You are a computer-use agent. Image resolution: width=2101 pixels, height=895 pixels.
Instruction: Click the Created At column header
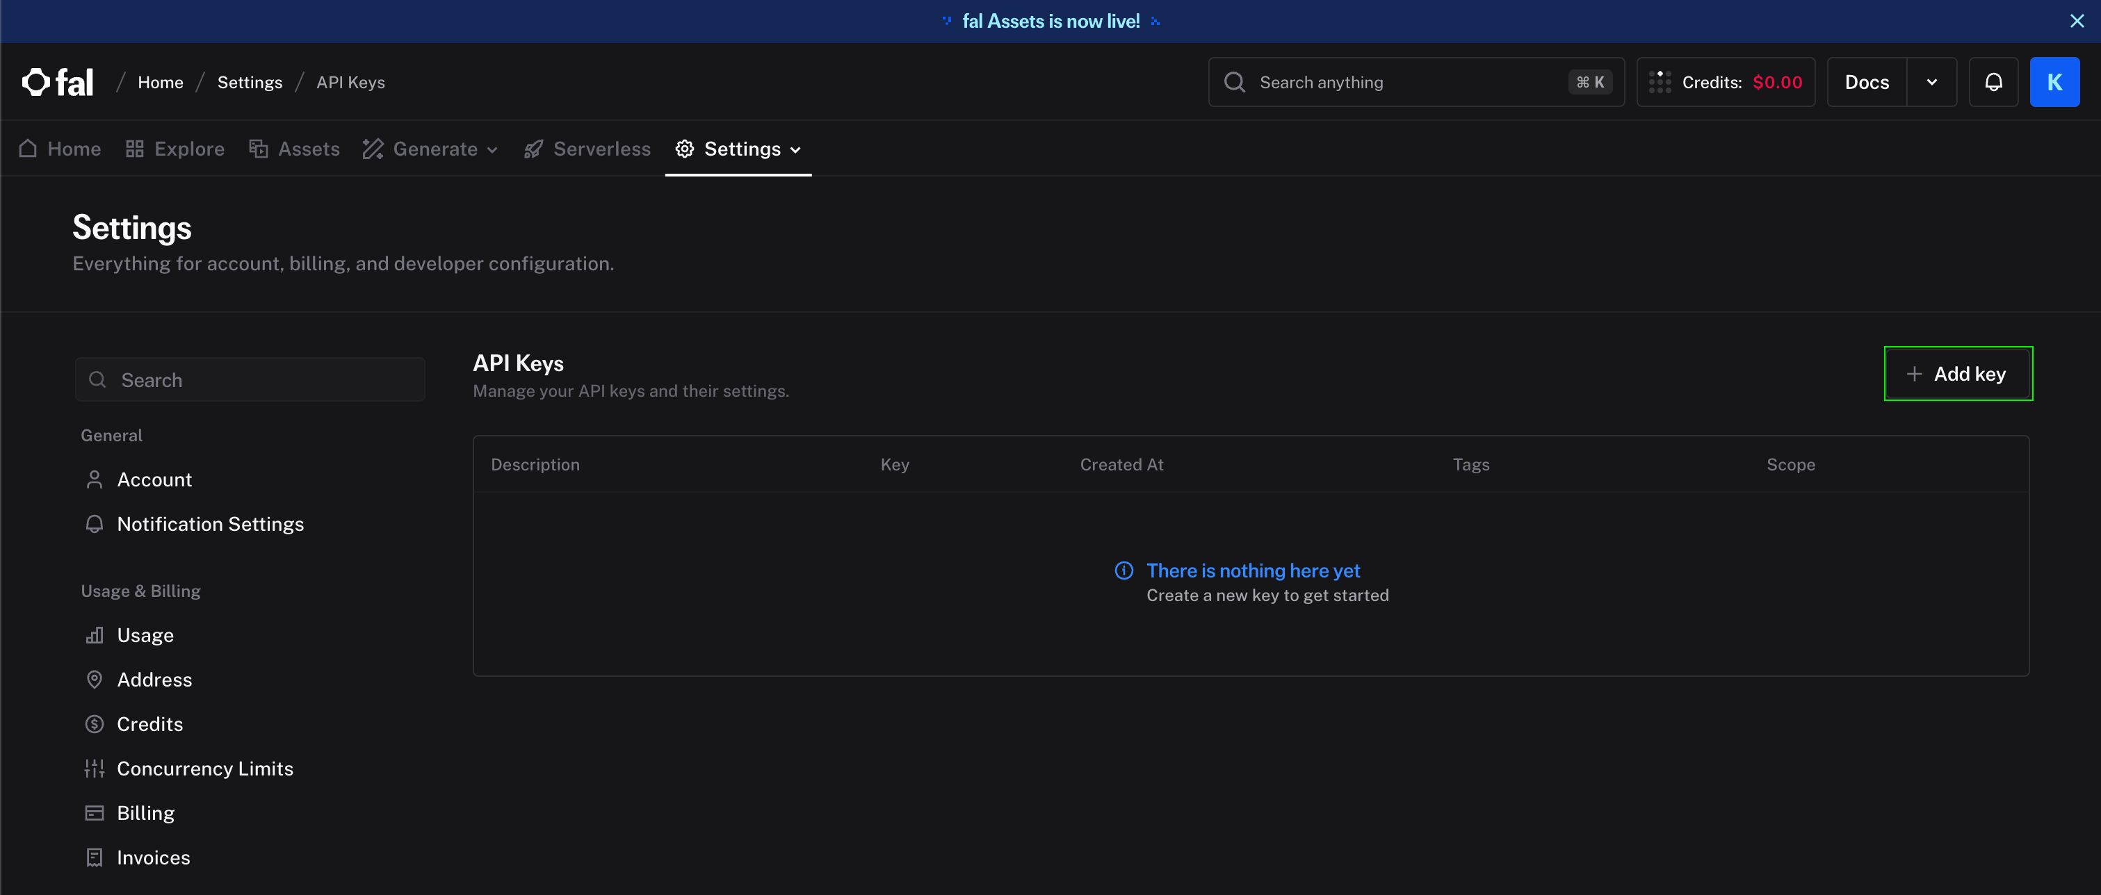1121,465
